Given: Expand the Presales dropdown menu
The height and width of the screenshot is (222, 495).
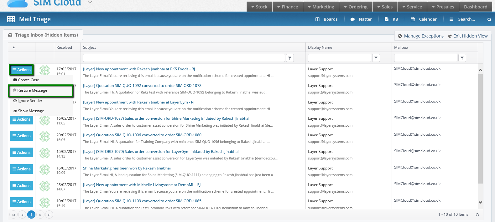Looking at the screenshot, I should [443, 7].
